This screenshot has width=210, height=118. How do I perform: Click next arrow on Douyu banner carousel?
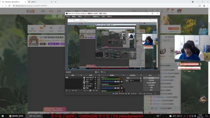200,64
